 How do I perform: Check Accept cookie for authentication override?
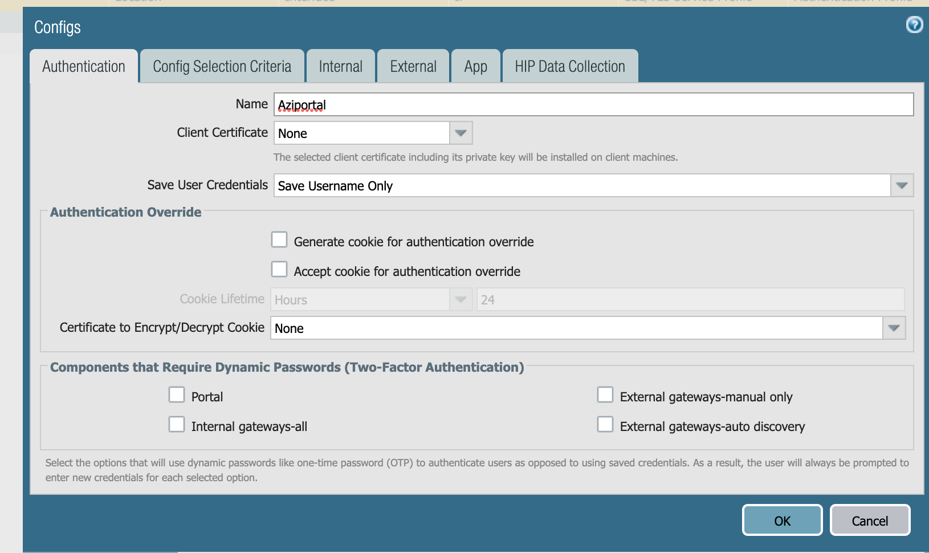(279, 270)
